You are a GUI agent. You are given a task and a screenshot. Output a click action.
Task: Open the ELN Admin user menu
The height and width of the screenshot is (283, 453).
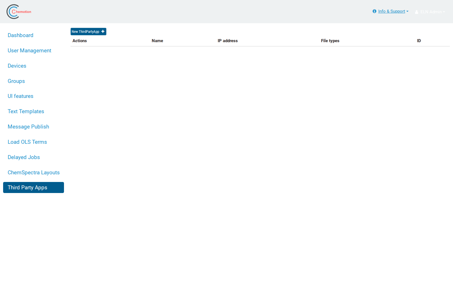430,12
